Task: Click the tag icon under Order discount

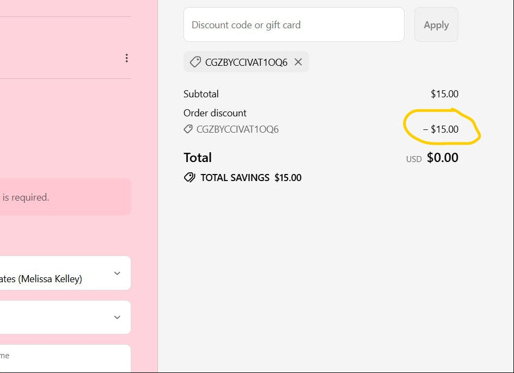Action: [188, 129]
